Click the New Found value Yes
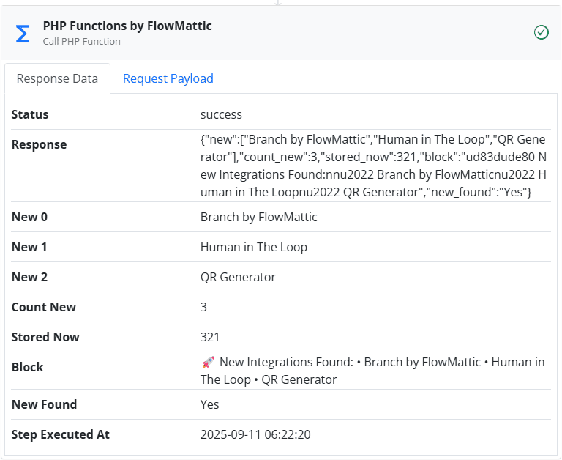The height and width of the screenshot is (460, 562). (x=209, y=404)
